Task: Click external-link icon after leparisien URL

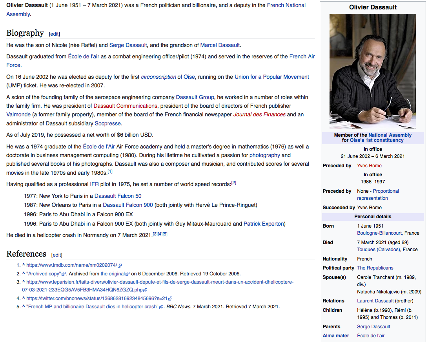Action: coord(145,290)
